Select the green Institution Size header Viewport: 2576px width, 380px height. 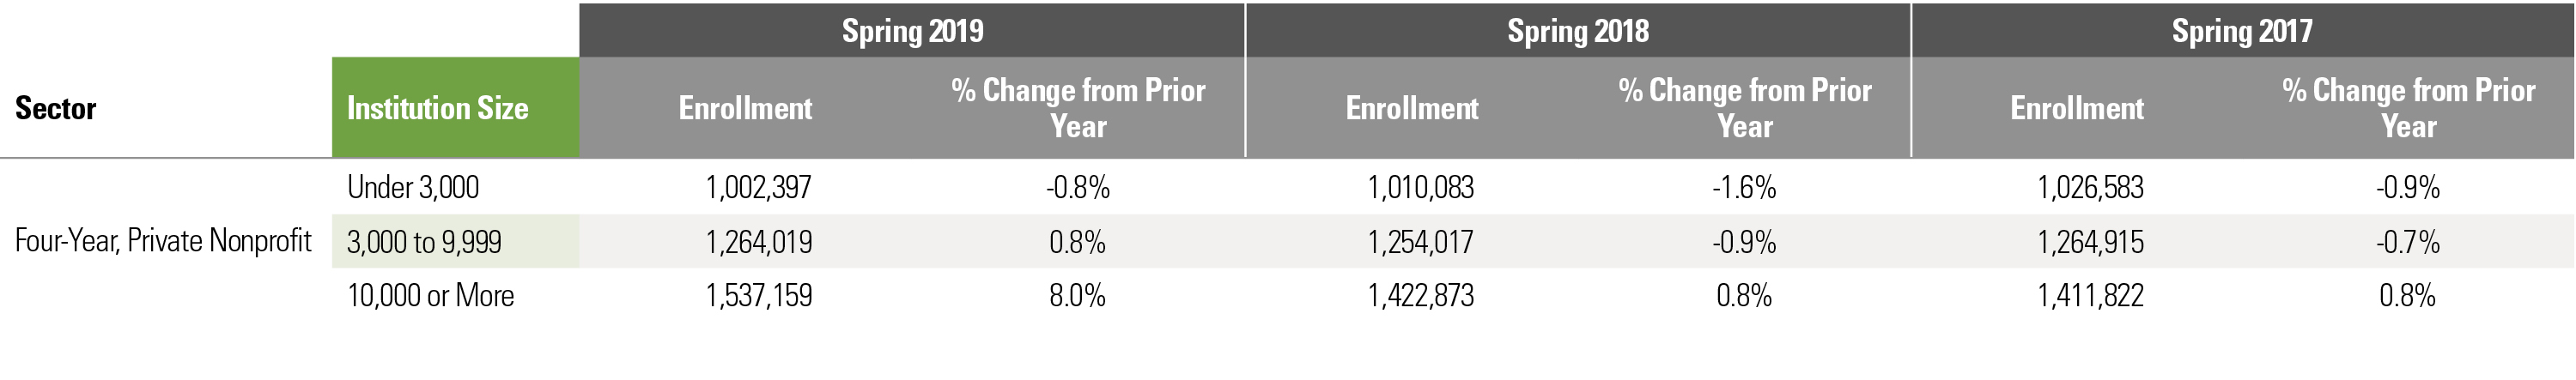tap(437, 108)
